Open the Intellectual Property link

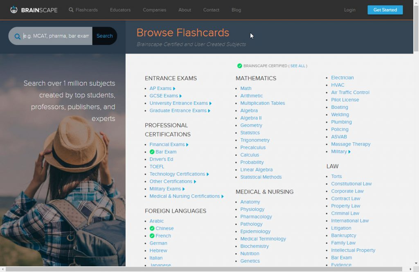[353, 250]
